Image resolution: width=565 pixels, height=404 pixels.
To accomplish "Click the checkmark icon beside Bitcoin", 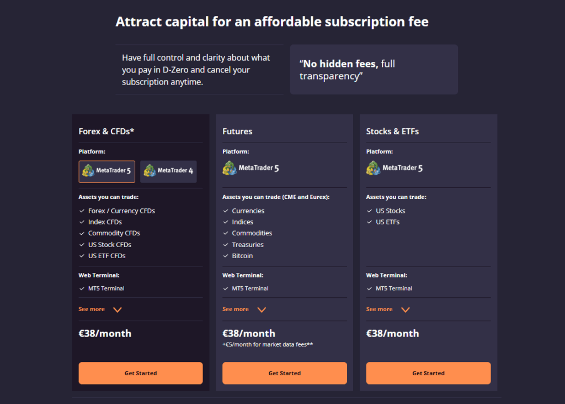I will click(225, 256).
